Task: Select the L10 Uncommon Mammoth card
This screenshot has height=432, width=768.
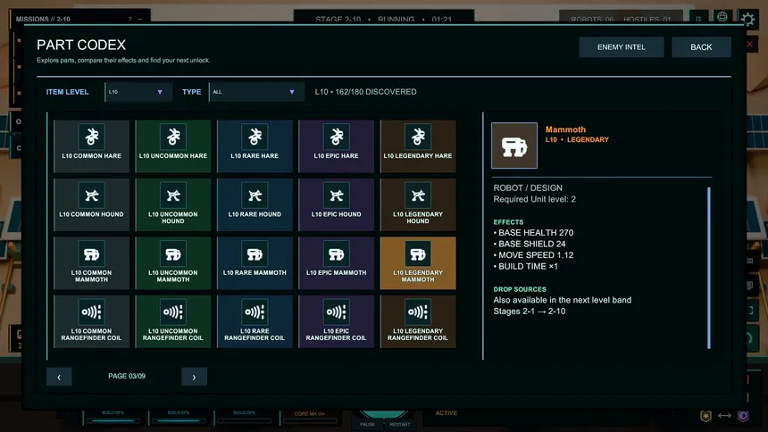Action: point(173,263)
